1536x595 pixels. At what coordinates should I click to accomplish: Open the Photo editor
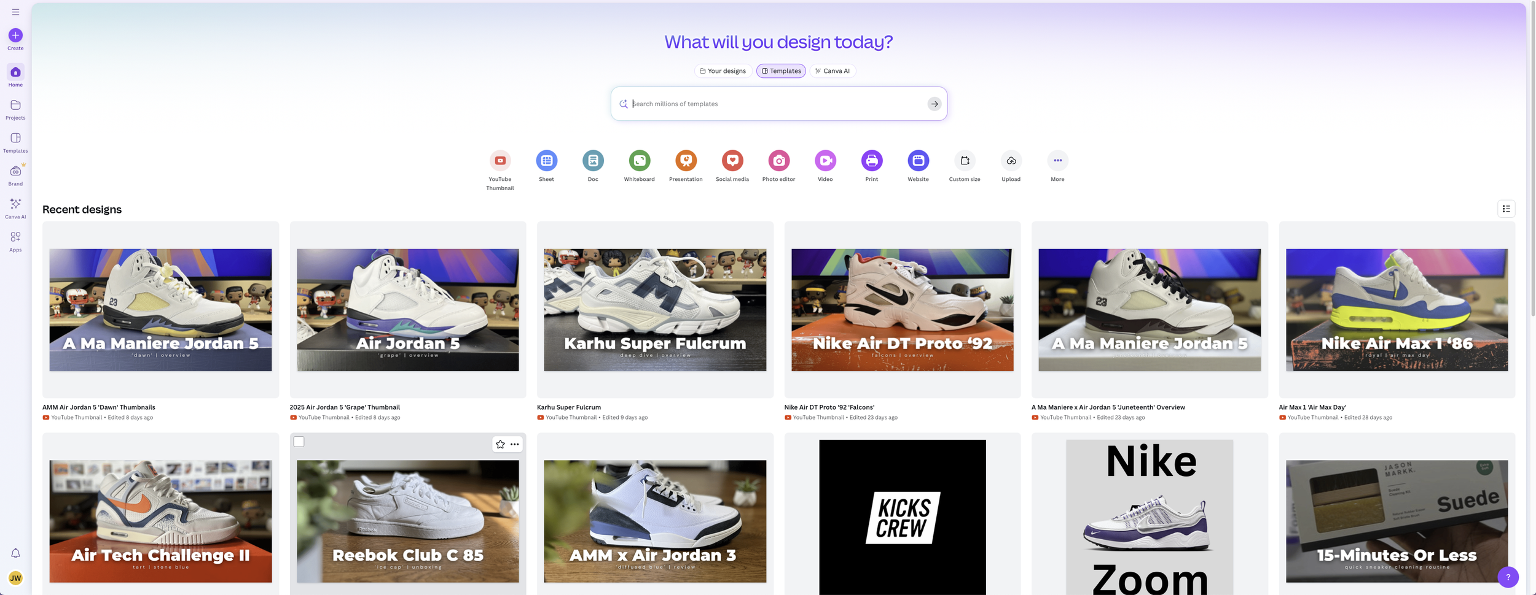(778, 161)
